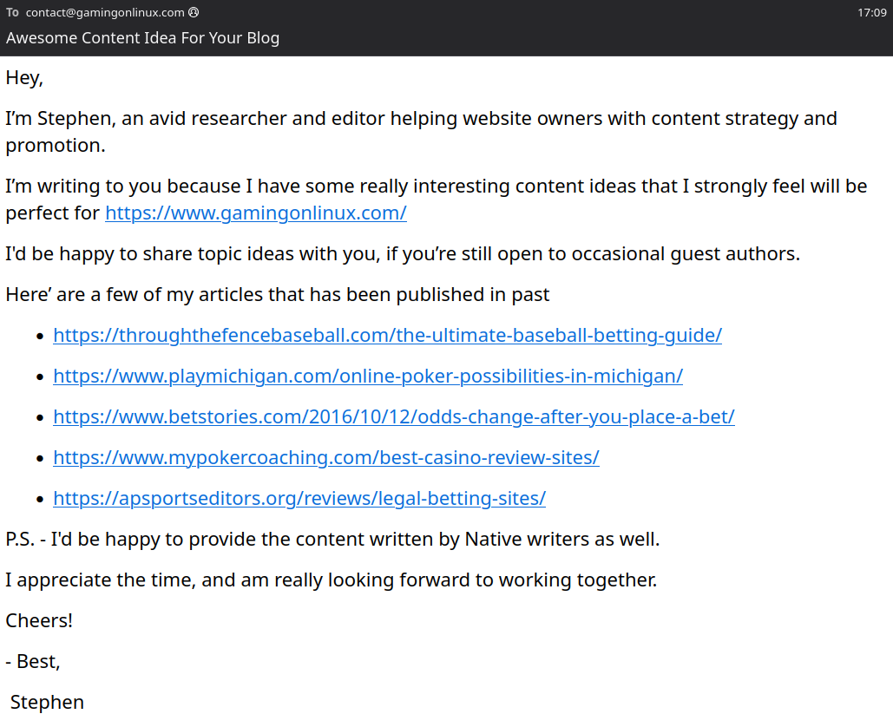
Task: Click the '- Best,' sign-off line
Action: point(33,661)
